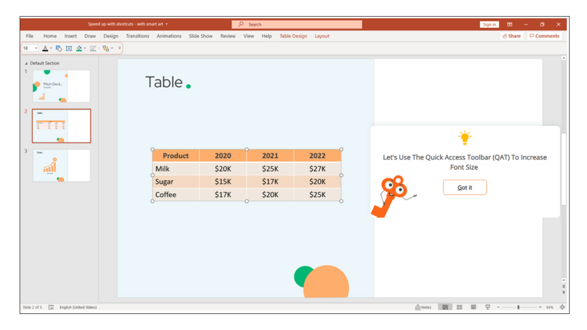The height and width of the screenshot is (330, 587).
Task: Select slide 3 thumbnail in the slide panel
Action: coord(61,166)
